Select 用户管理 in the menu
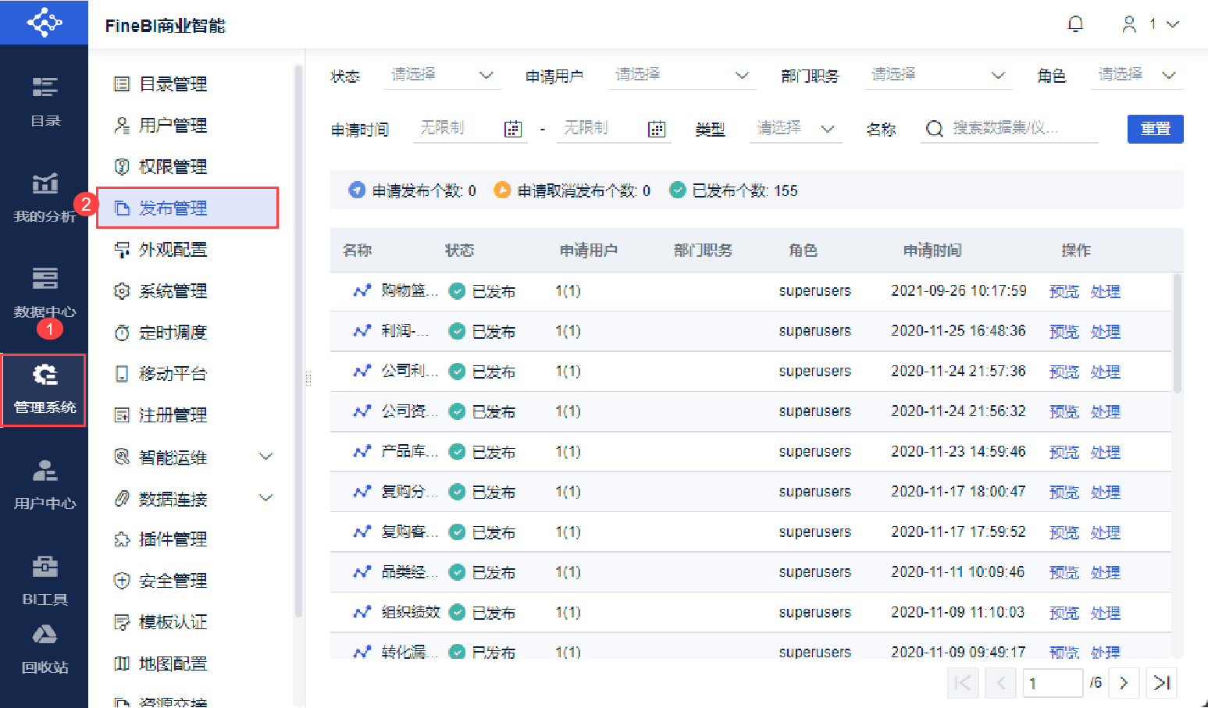 173,126
